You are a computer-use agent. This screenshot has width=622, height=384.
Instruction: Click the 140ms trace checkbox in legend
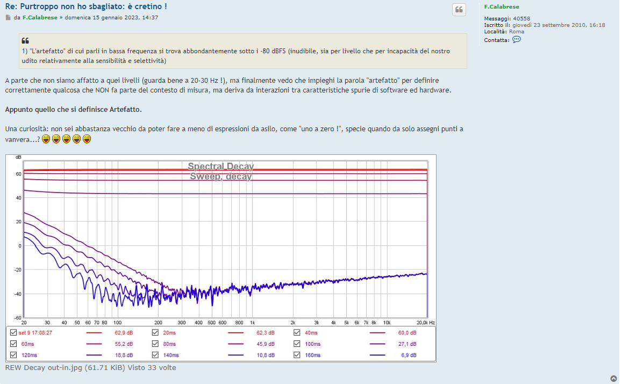[155, 354]
